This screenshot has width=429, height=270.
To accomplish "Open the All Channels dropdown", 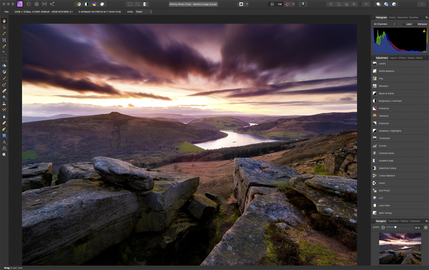I will pos(384,24).
